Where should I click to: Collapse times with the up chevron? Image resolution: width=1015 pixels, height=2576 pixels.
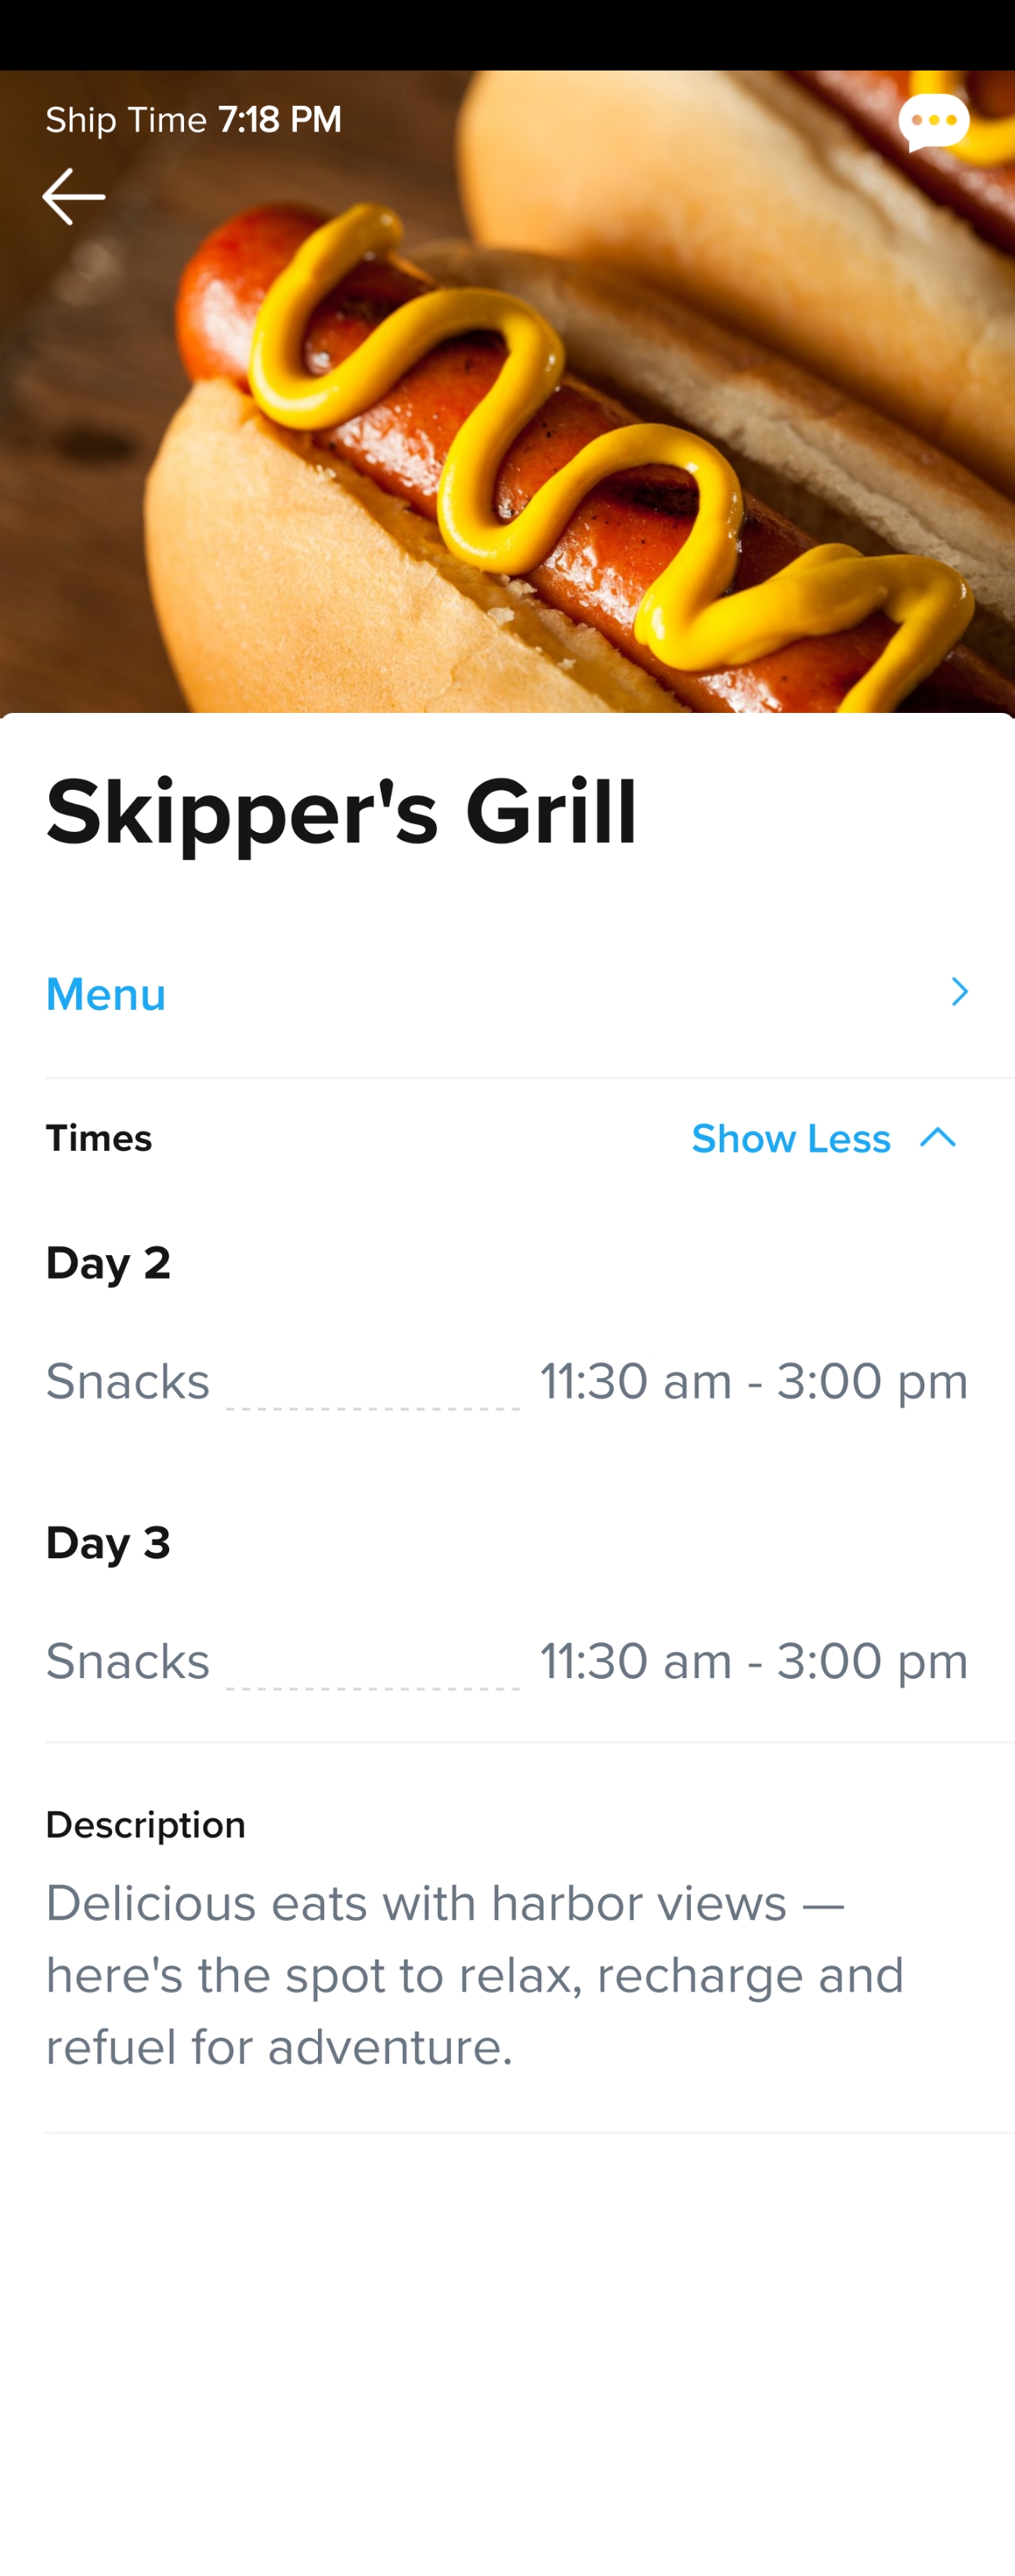pyautogui.click(x=938, y=1138)
